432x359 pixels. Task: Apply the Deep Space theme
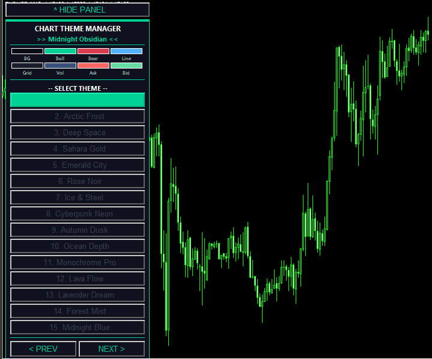[78, 132]
